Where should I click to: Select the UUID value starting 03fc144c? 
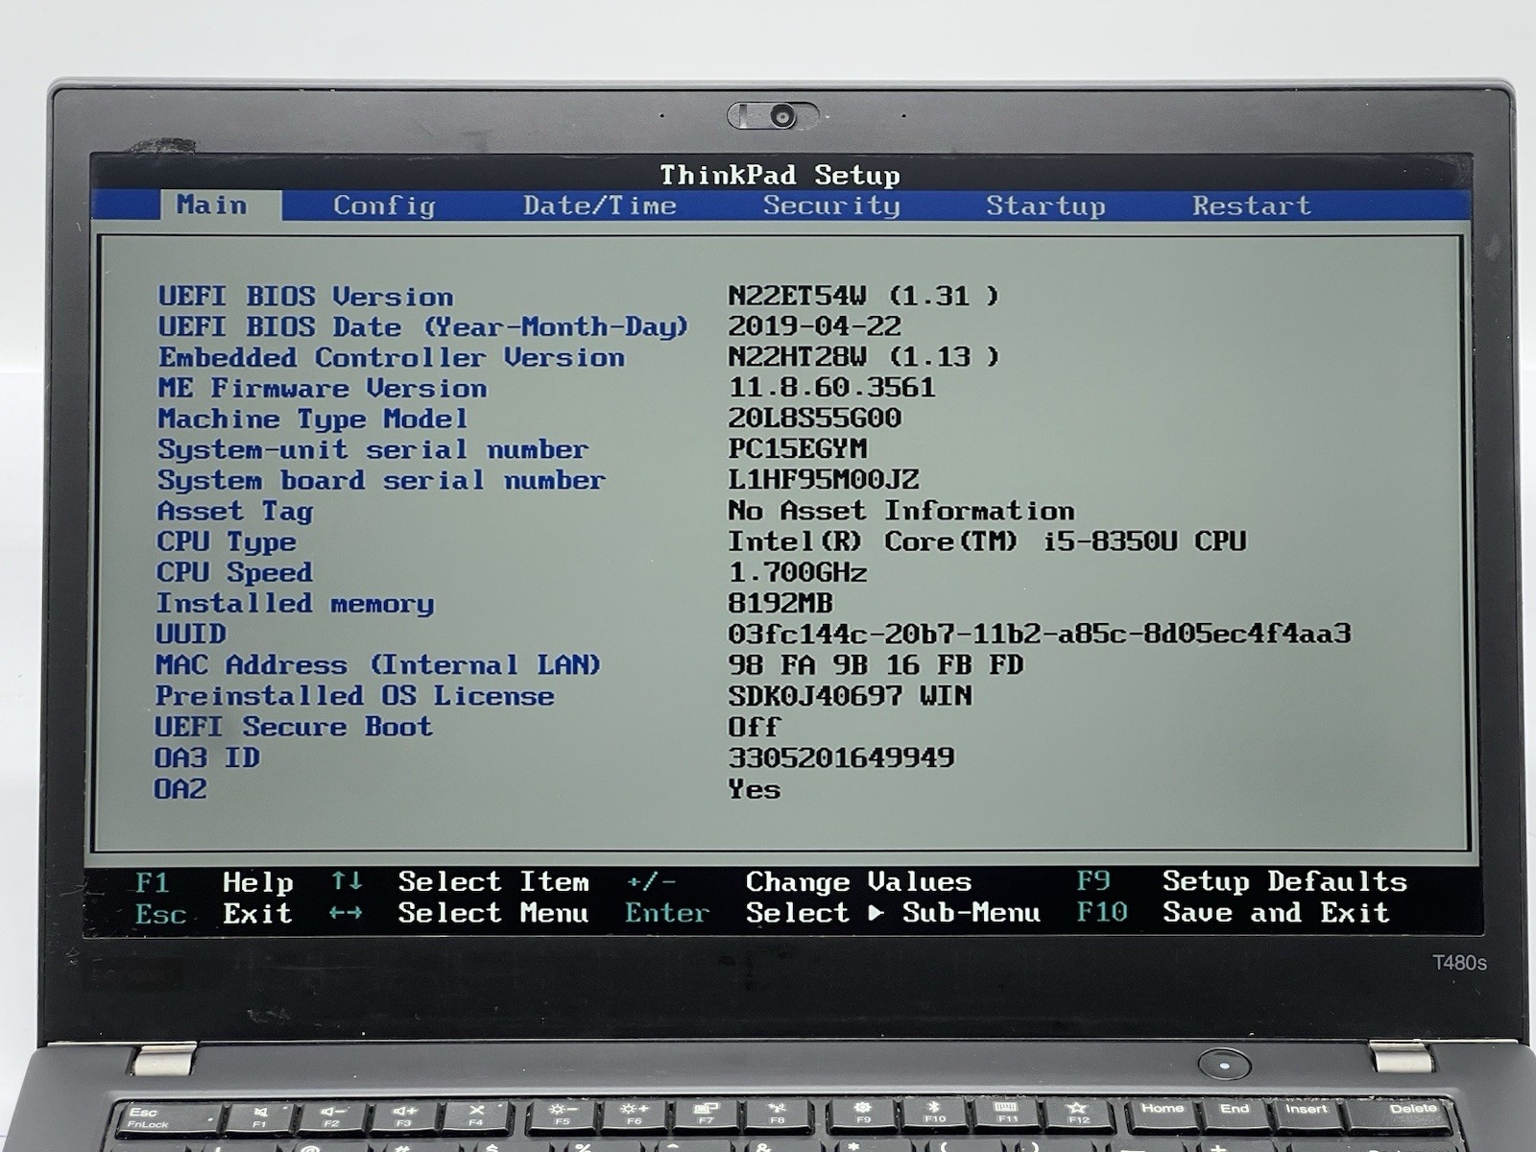click(x=1039, y=634)
